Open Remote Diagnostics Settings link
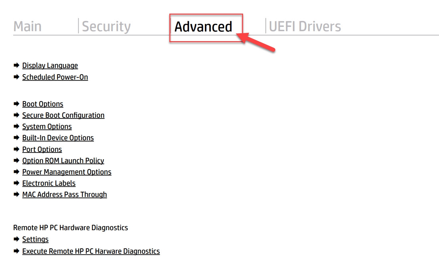 click(35, 239)
